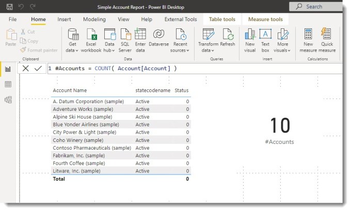This screenshot has height=211, width=351.
Task: Open the Insert ribbon tab
Action: pos(64,19)
